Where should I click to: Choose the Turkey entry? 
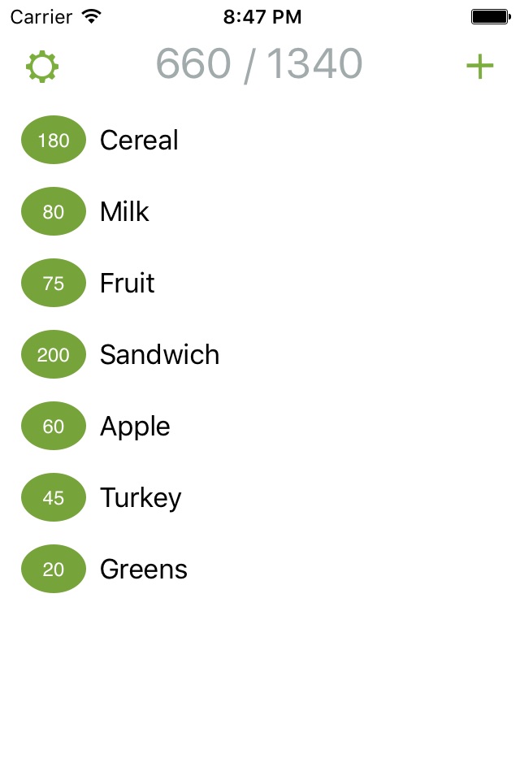260,498
